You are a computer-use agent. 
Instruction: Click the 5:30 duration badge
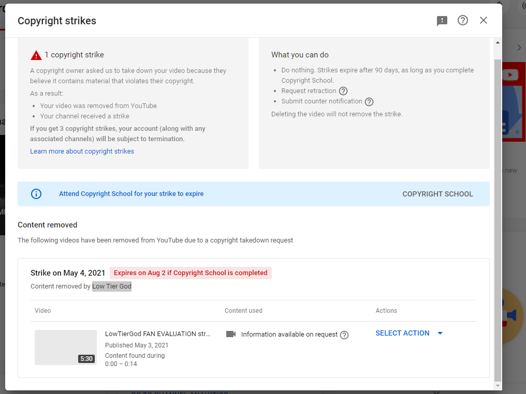click(x=86, y=359)
